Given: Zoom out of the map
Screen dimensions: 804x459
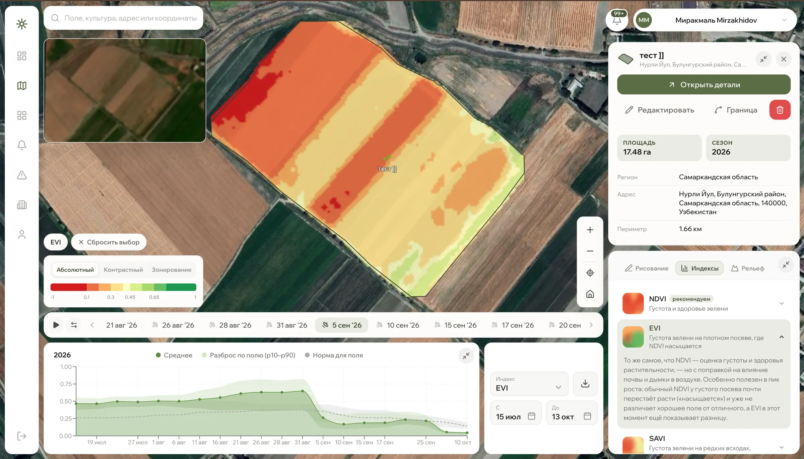Looking at the screenshot, I should 590,251.
